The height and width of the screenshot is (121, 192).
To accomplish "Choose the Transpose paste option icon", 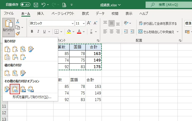I will (23, 57).
